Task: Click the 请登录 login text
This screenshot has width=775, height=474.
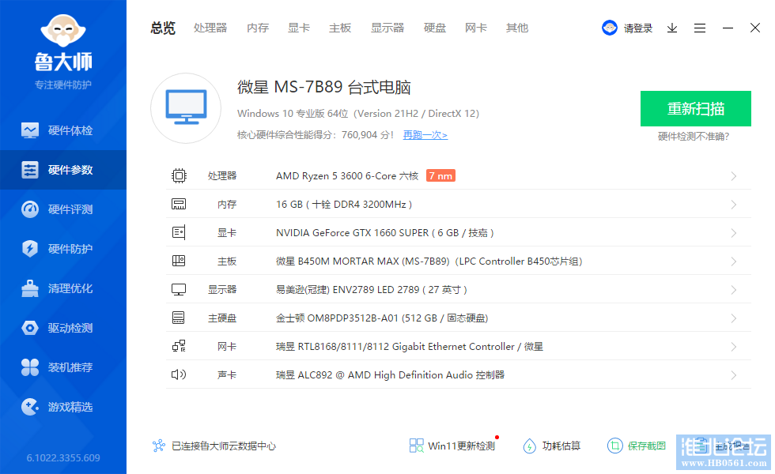Action: pyautogui.click(x=638, y=28)
